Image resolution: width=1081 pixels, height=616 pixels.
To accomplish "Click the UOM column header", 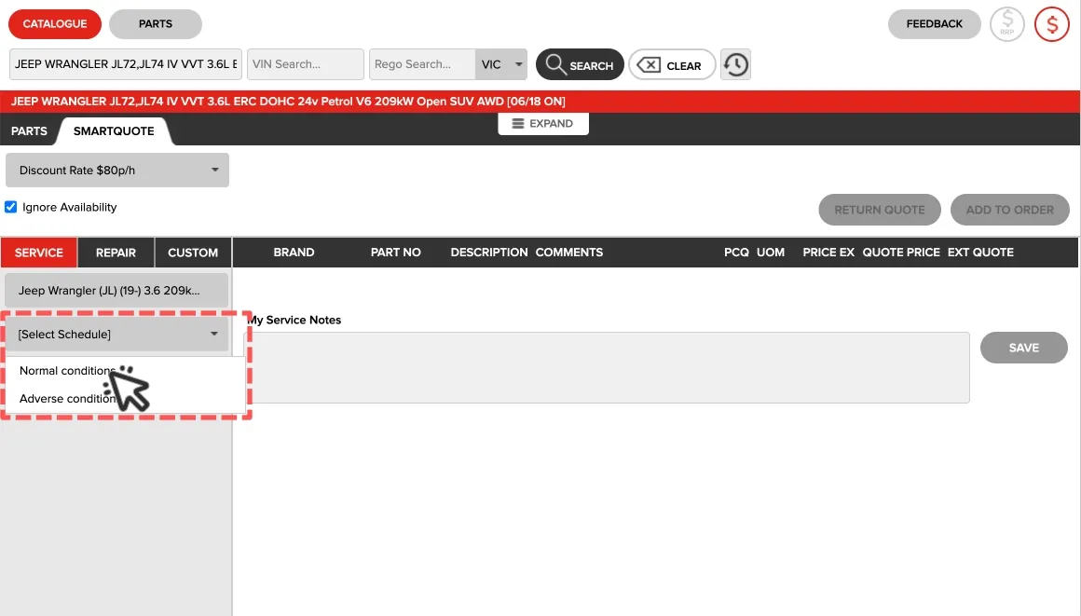I will coord(771,253).
